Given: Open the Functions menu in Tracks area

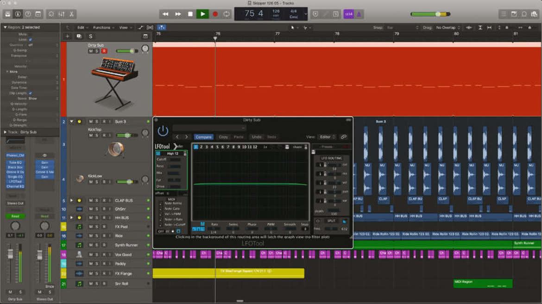Looking at the screenshot, I should (x=103, y=28).
